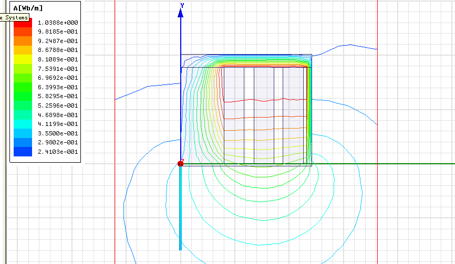
Task: Select legend value 8.1089e-001
Action: [x=58, y=59]
